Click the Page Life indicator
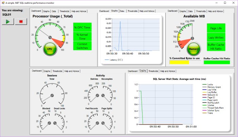238x137 pixels. pos(216,28)
